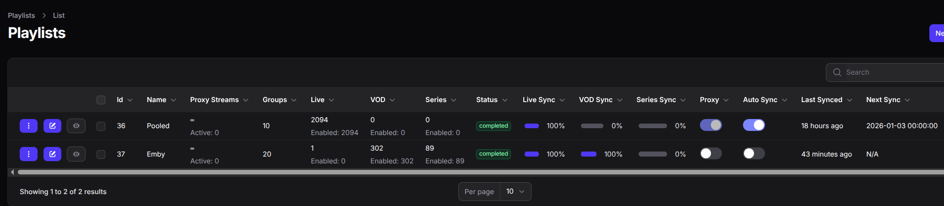Select the Pooled row checkbox
944x206 pixels.
tap(101, 126)
